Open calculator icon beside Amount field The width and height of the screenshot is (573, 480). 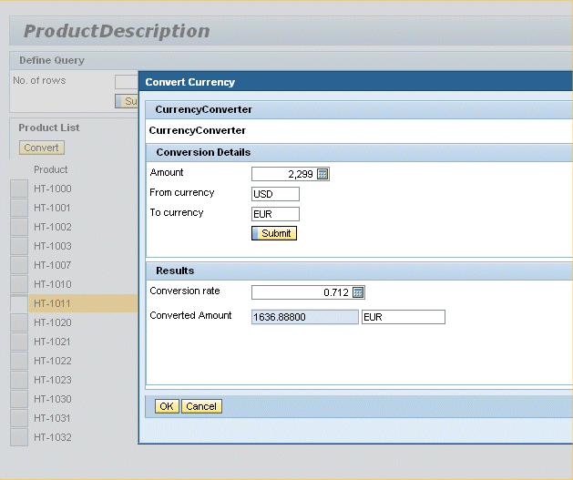click(x=322, y=174)
